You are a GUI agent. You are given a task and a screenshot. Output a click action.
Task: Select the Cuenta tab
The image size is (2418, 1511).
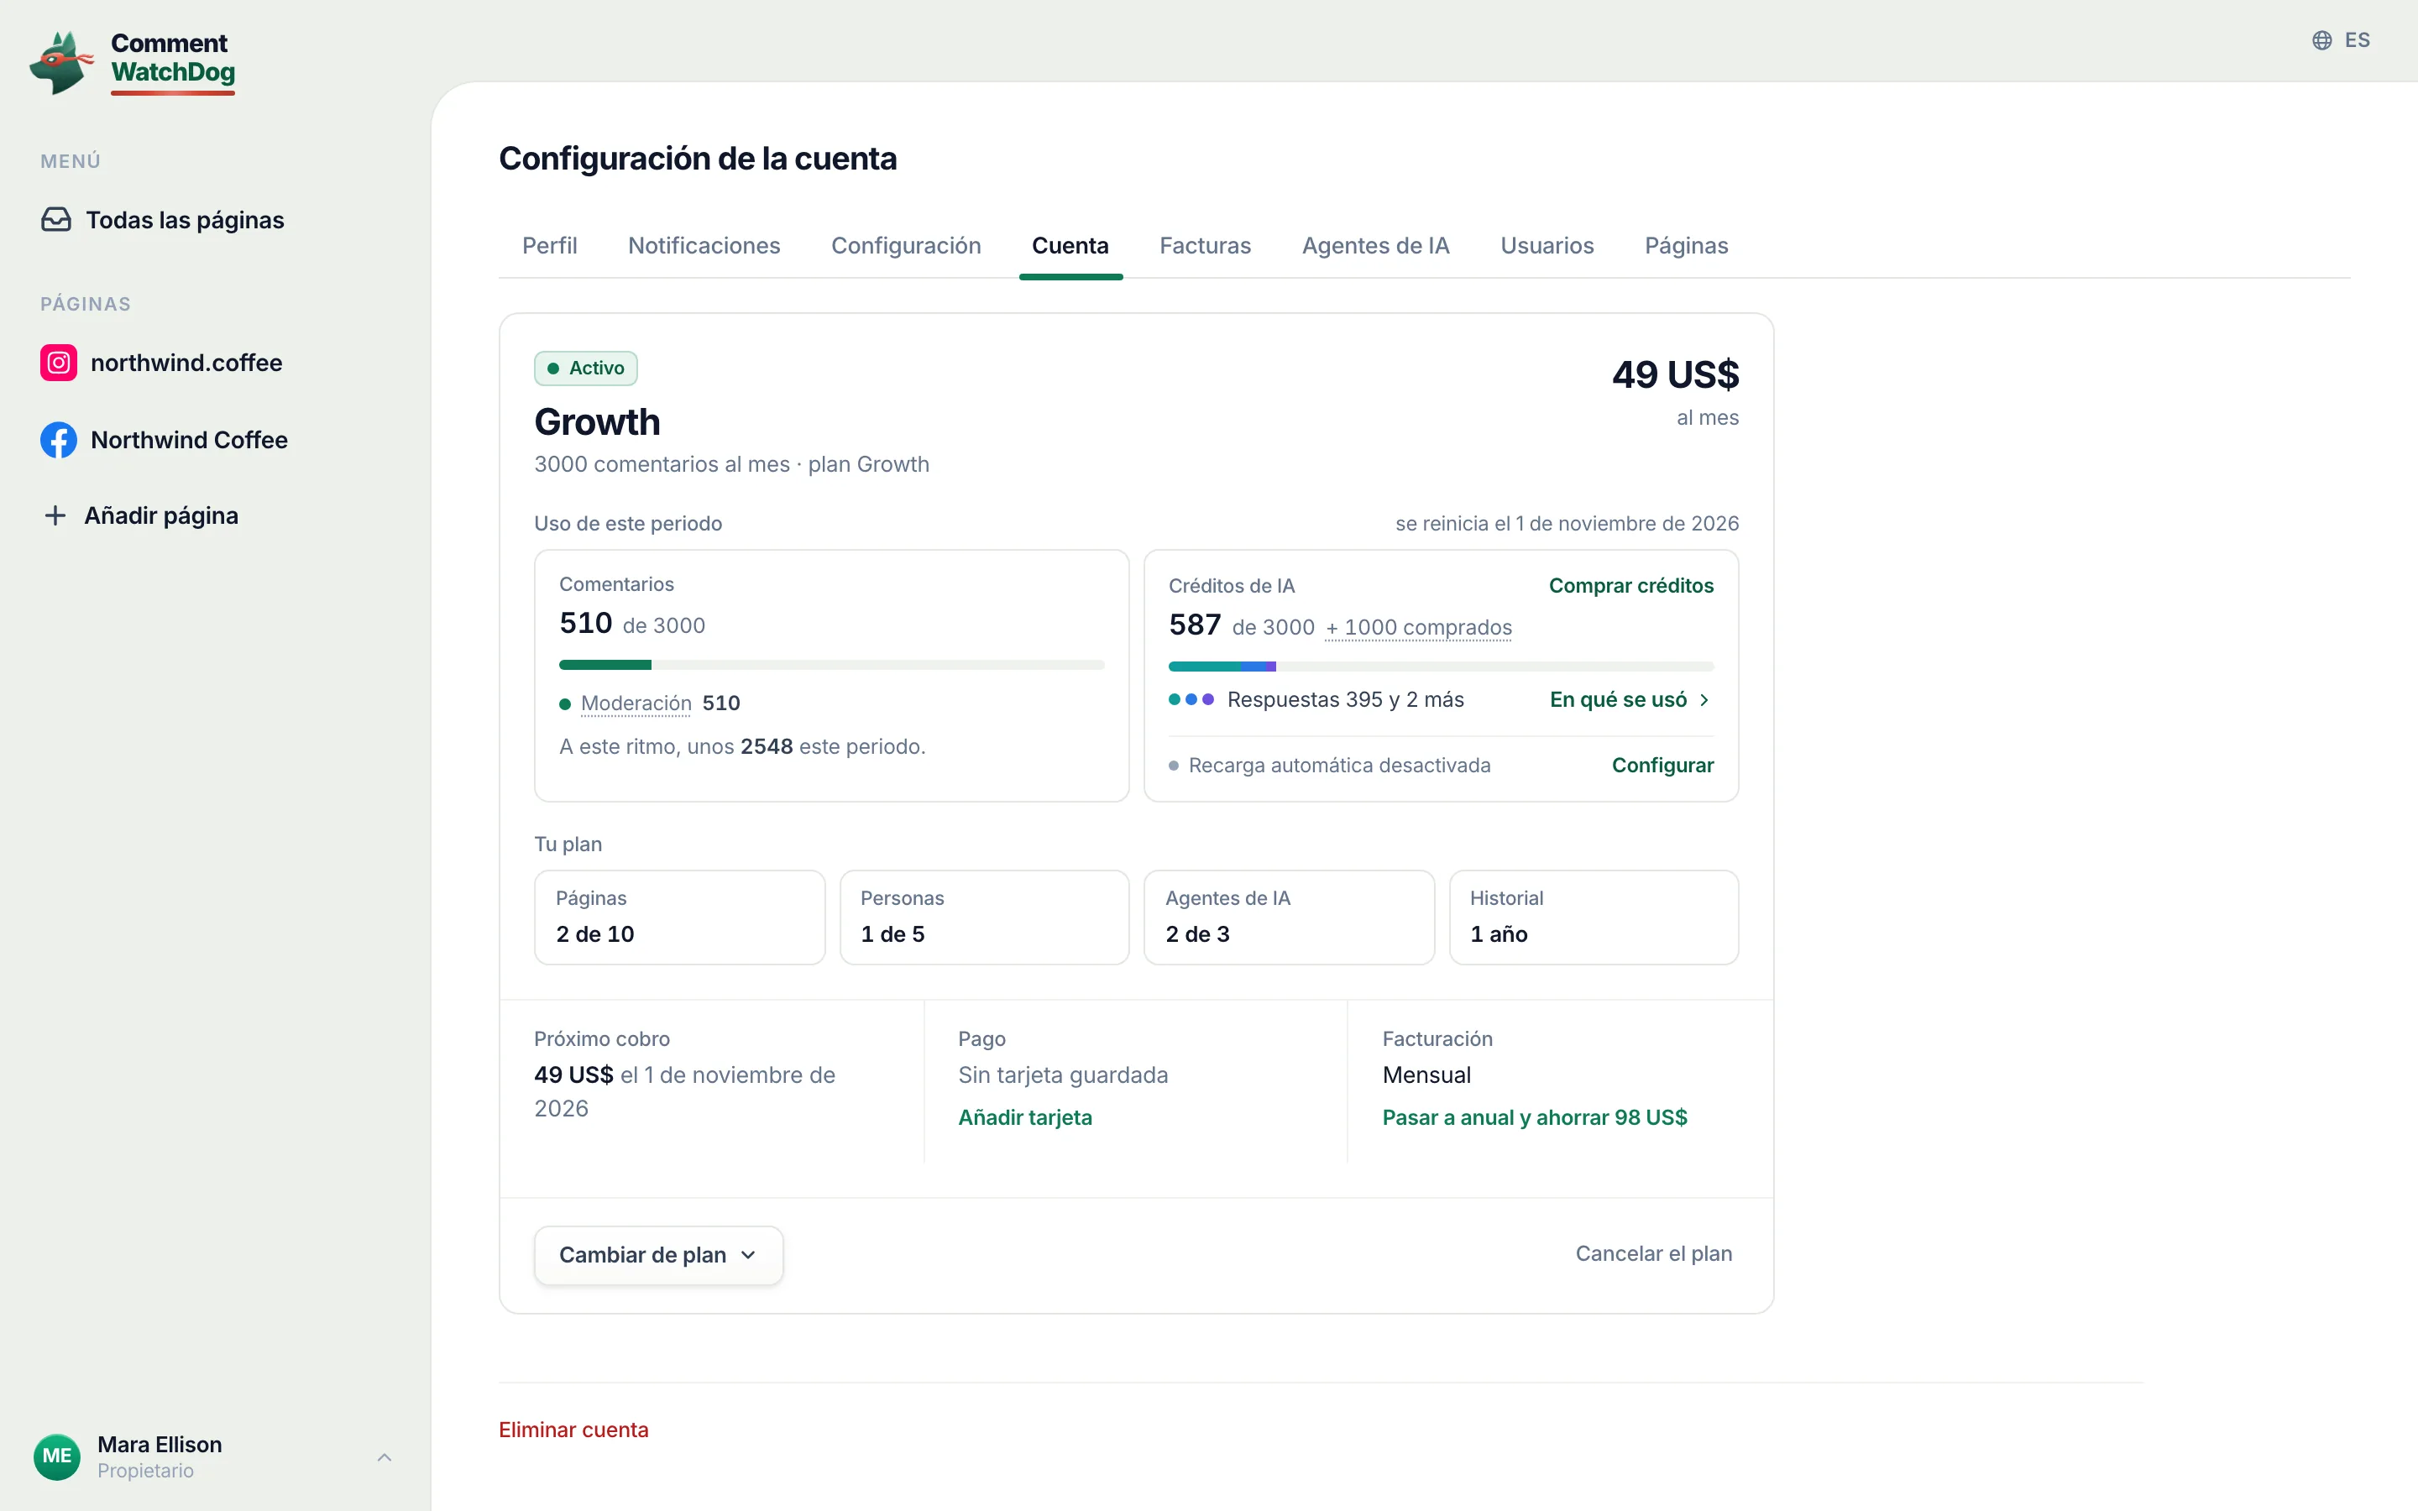pos(1070,246)
